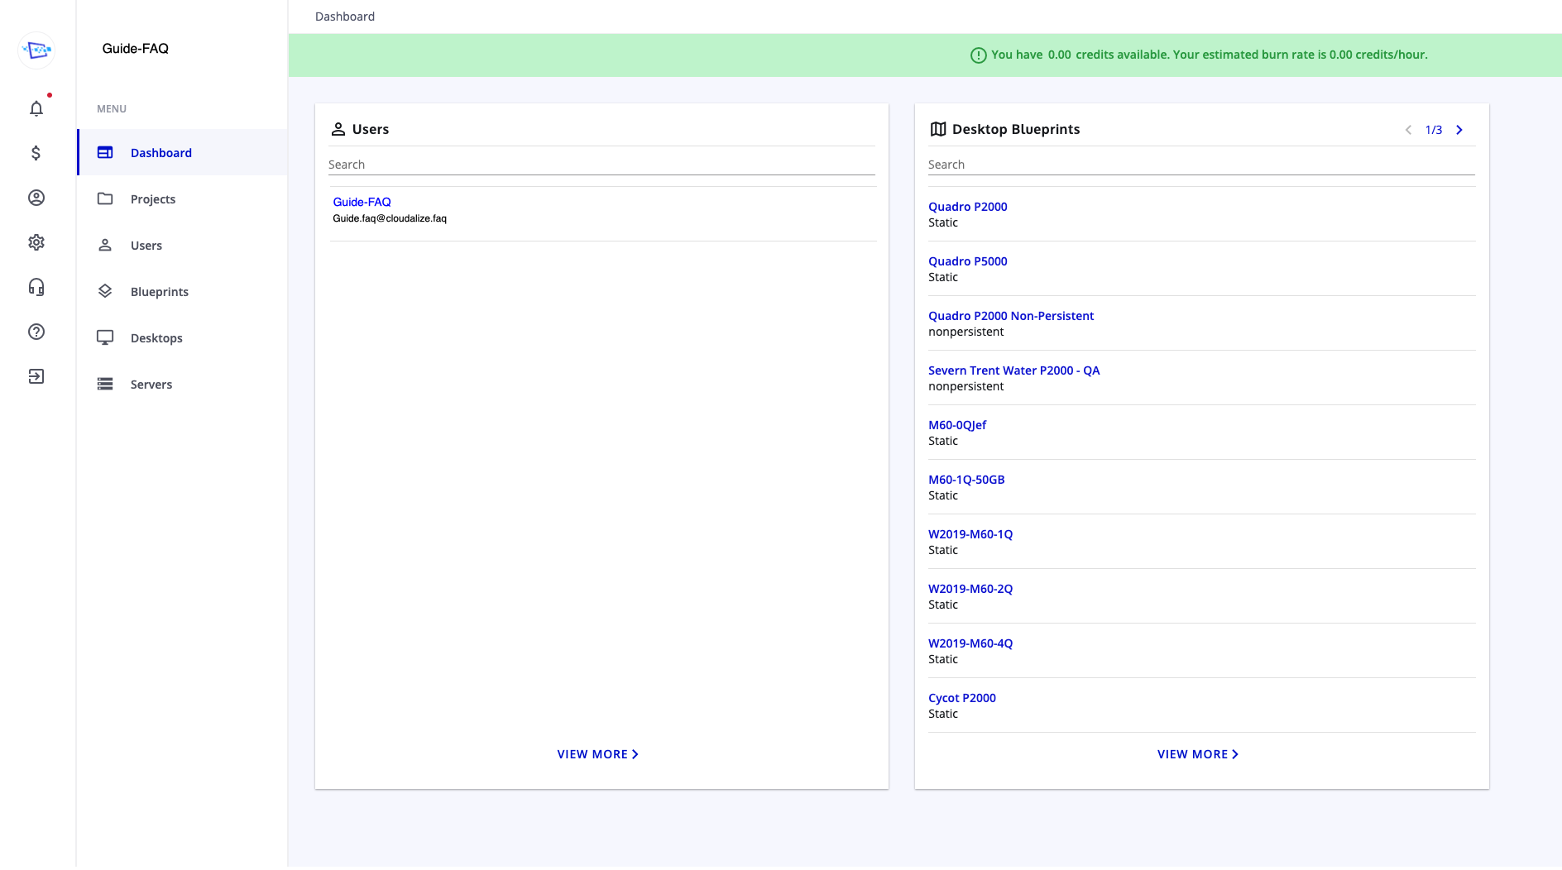1562x870 pixels.
Task: Click the map icon beside Desktop Blueprints
Action: (938, 129)
